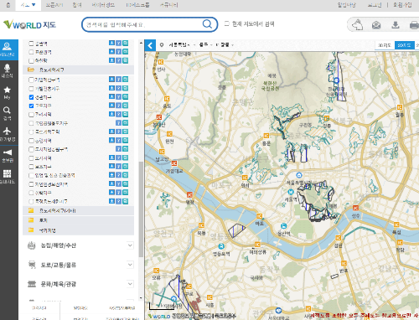The height and width of the screenshot is (320, 419).
Task: Click the layer panel scroll-down arrow
Action: click(141, 298)
